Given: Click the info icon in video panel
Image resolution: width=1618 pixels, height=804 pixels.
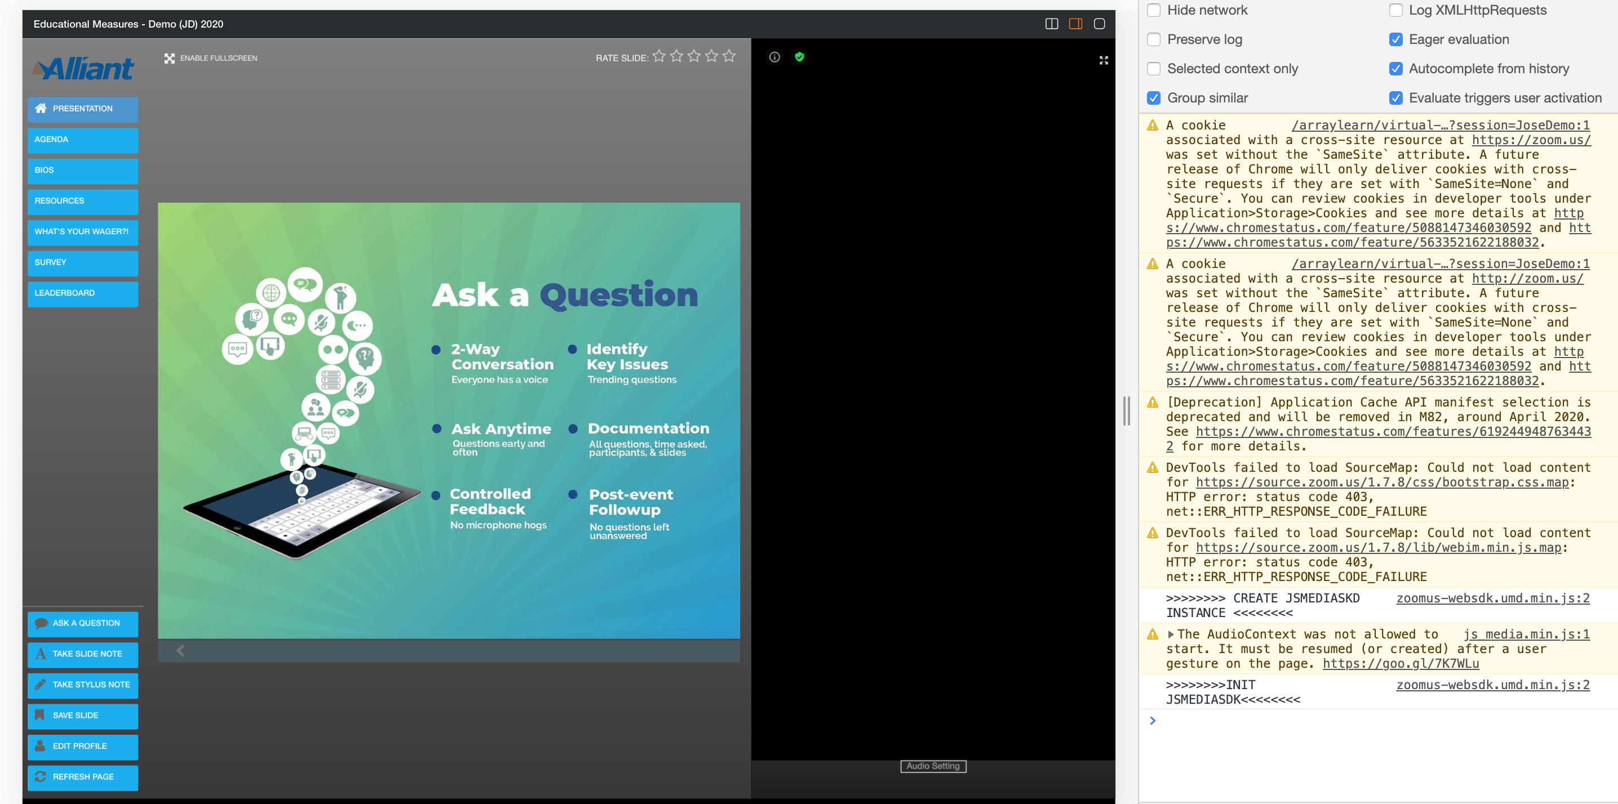Looking at the screenshot, I should click(775, 57).
